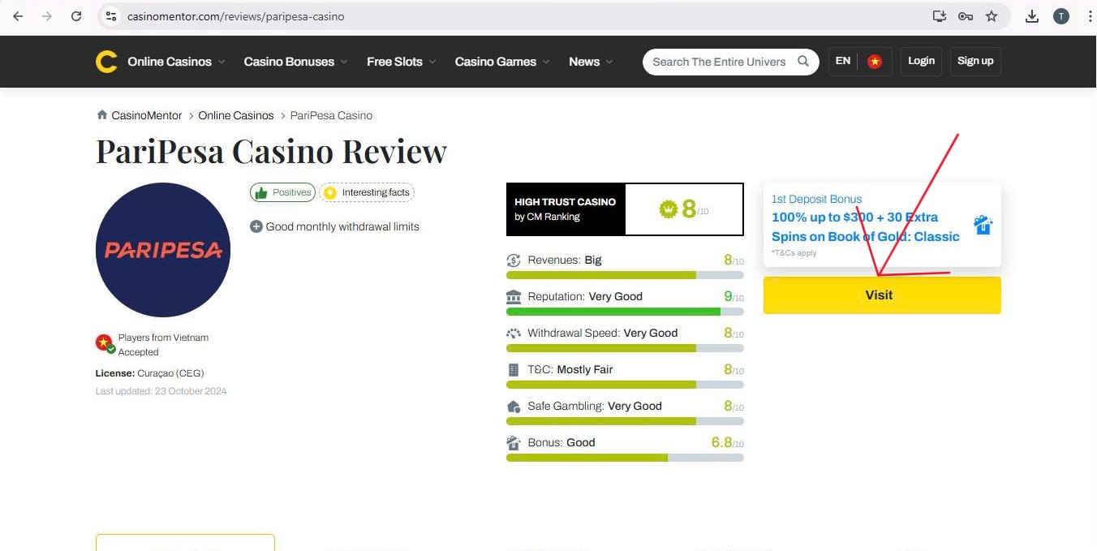
Task: Open the 1st Deposit Bonus link
Action: (816, 199)
